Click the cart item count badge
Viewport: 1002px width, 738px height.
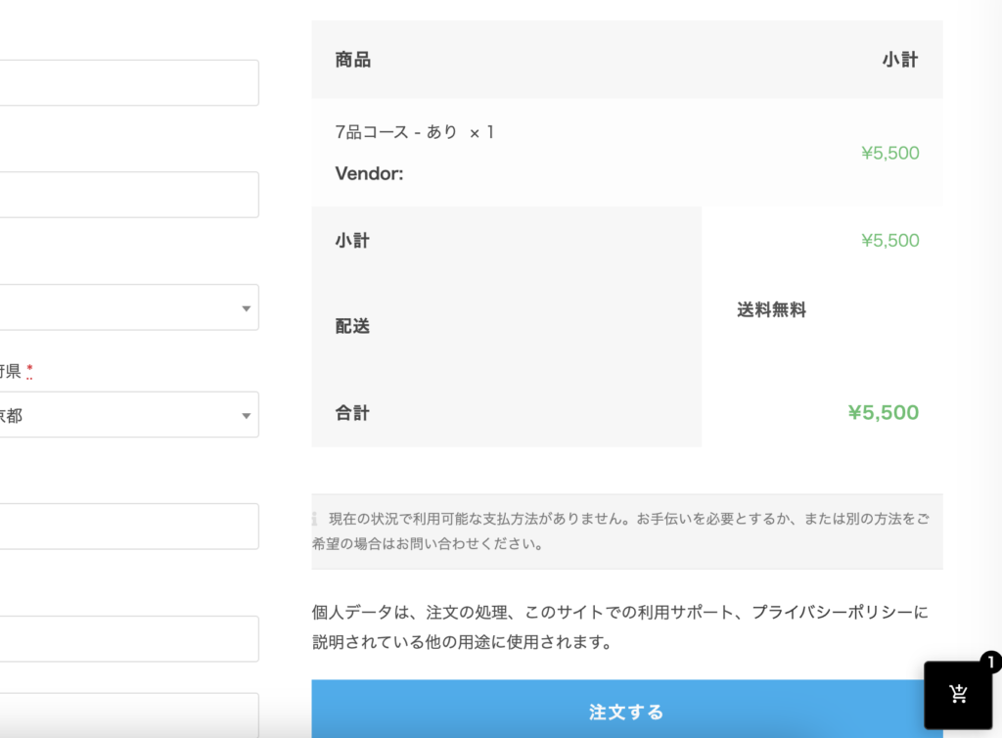click(989, 663)
